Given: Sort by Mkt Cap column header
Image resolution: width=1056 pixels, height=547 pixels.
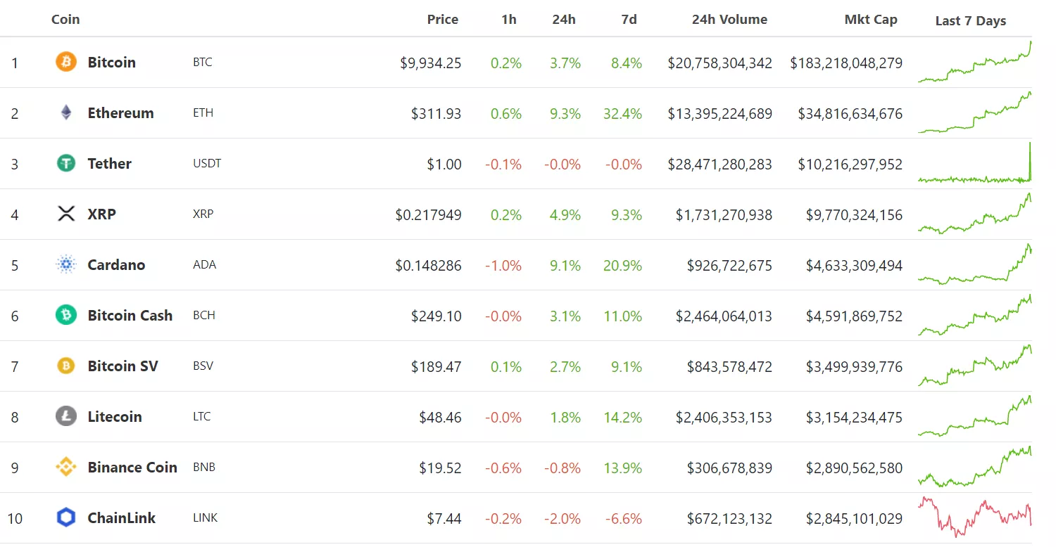Looking at the screenshot, I should click(x=870, y=20).
